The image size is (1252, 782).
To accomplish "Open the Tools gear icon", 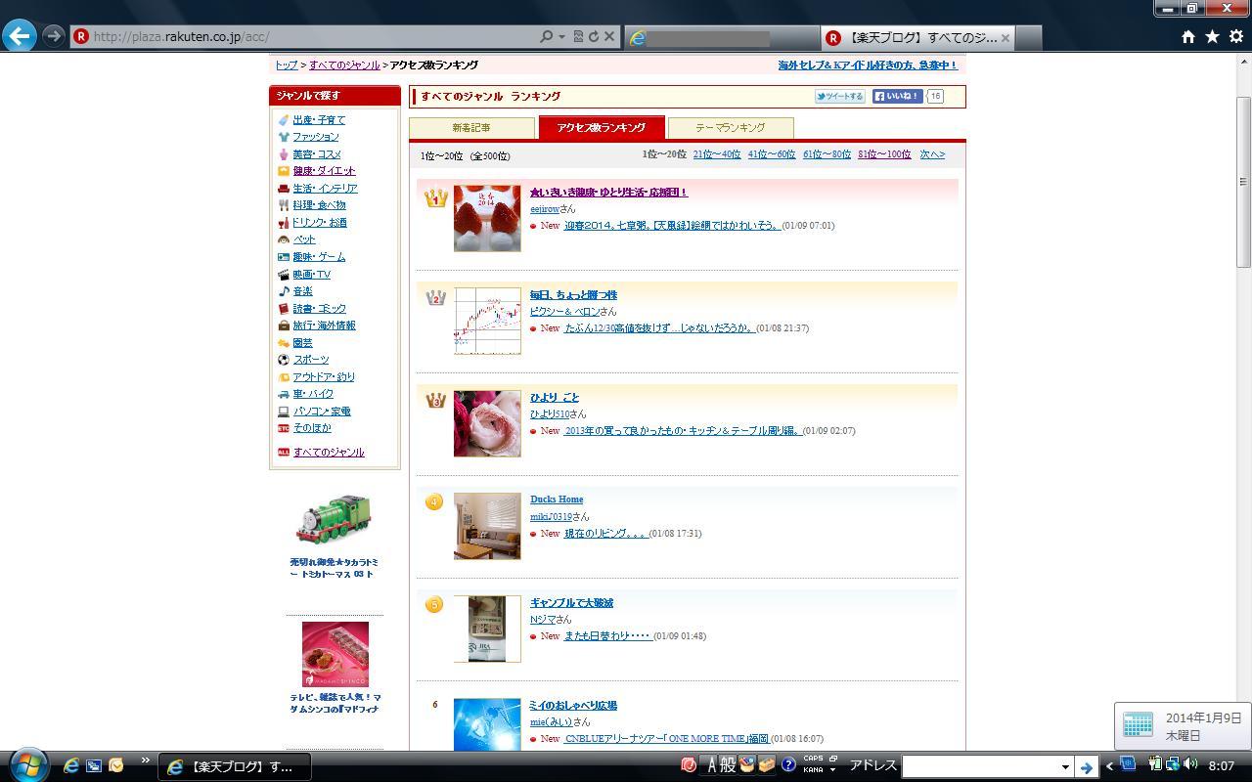I will pos(1235,36).
